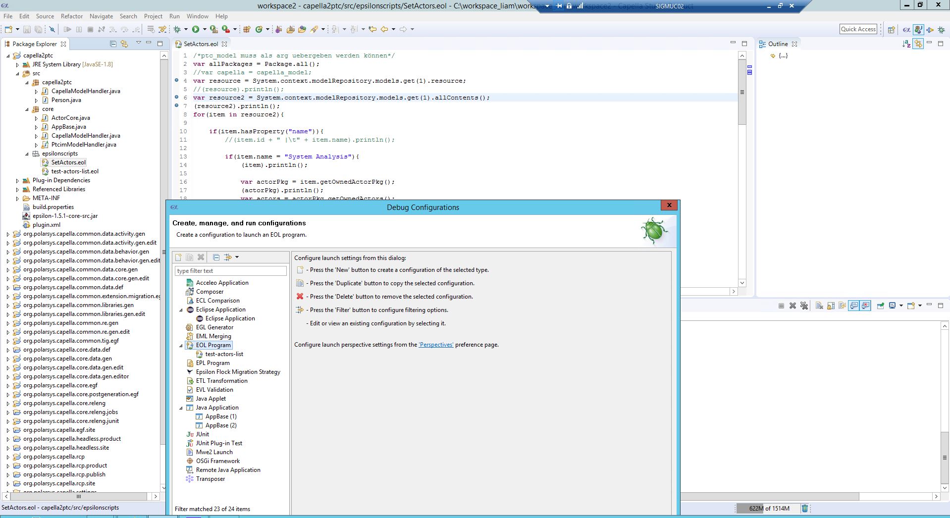Screen dimensions: 950x518
Task: Expand the META-INF folder
Action: click(x=17, y=198)
